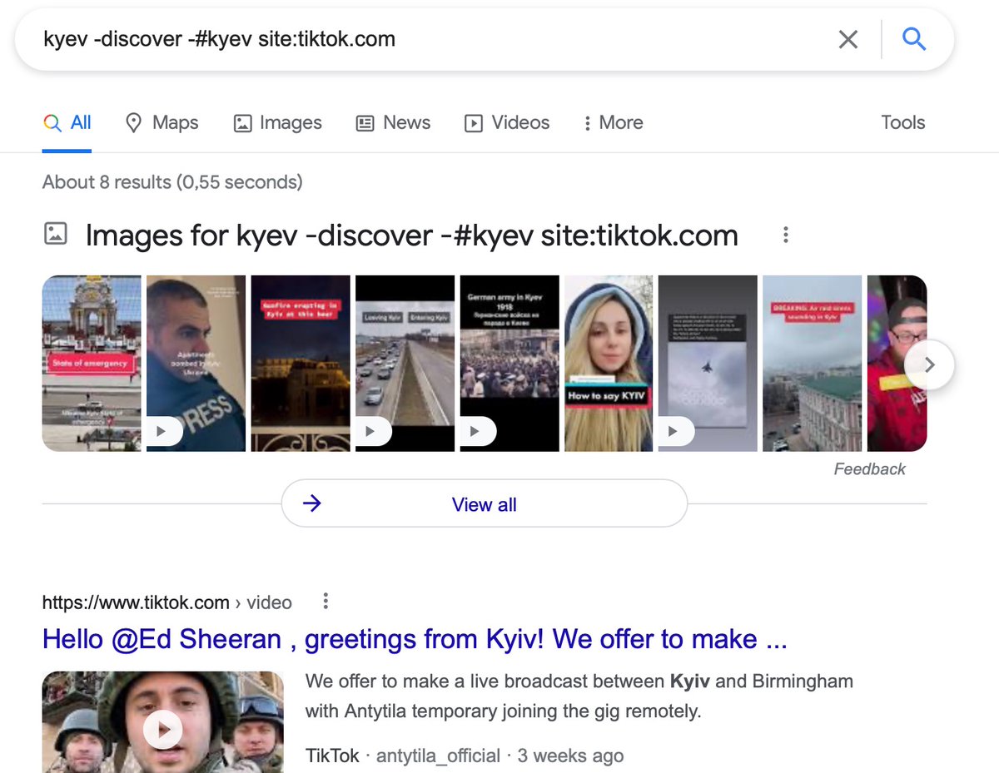Switch to the Maps tab
The height and width of the screenshot is (773, 999).
162,123
